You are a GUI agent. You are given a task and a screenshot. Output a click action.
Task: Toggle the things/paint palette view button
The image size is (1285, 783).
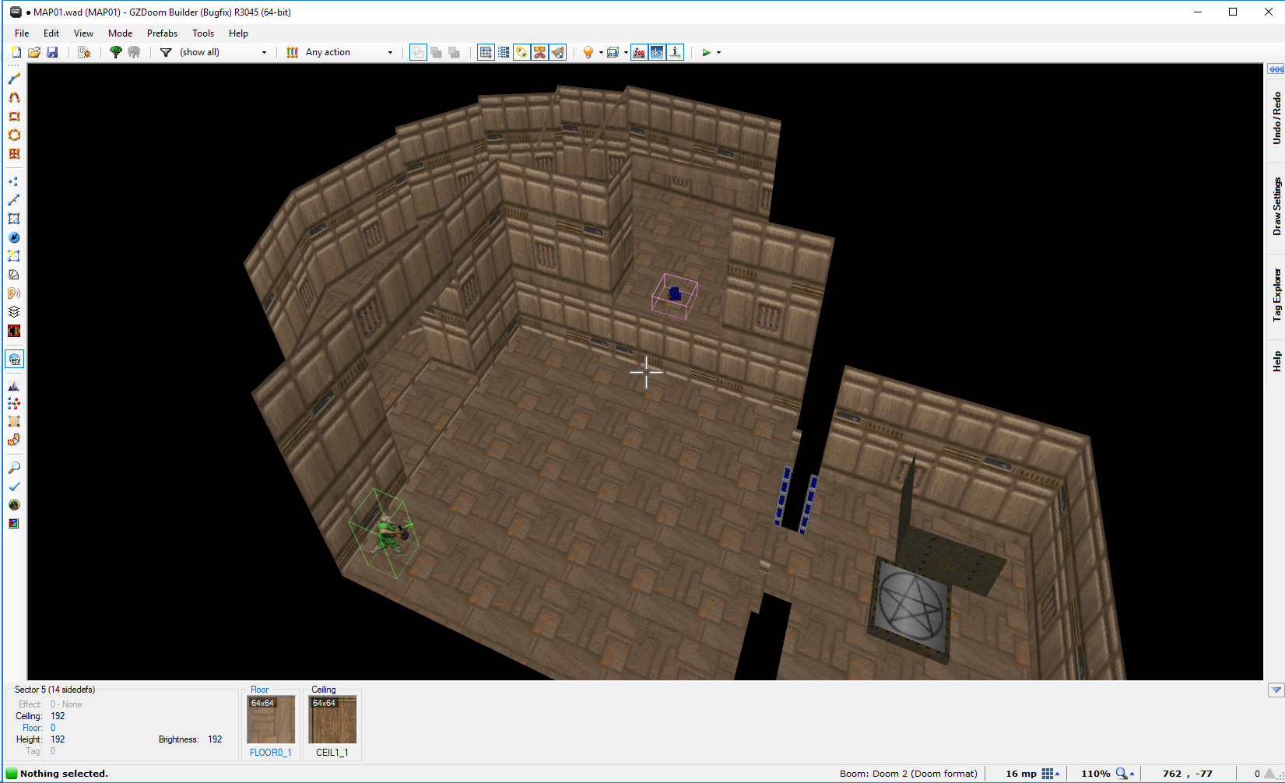[521, 52]
